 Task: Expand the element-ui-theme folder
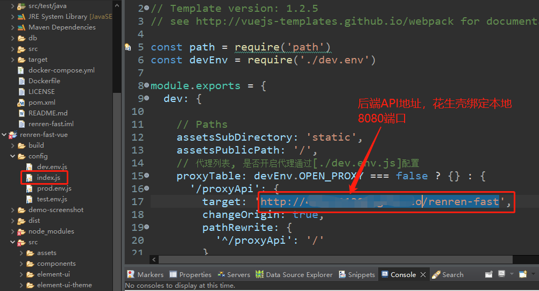(22, 285)
